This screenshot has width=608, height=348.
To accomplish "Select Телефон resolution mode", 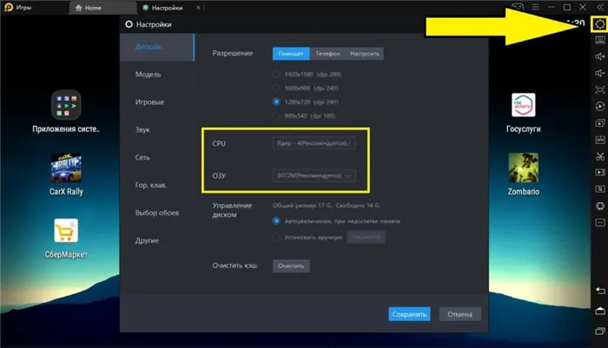I will pos(327,54).
